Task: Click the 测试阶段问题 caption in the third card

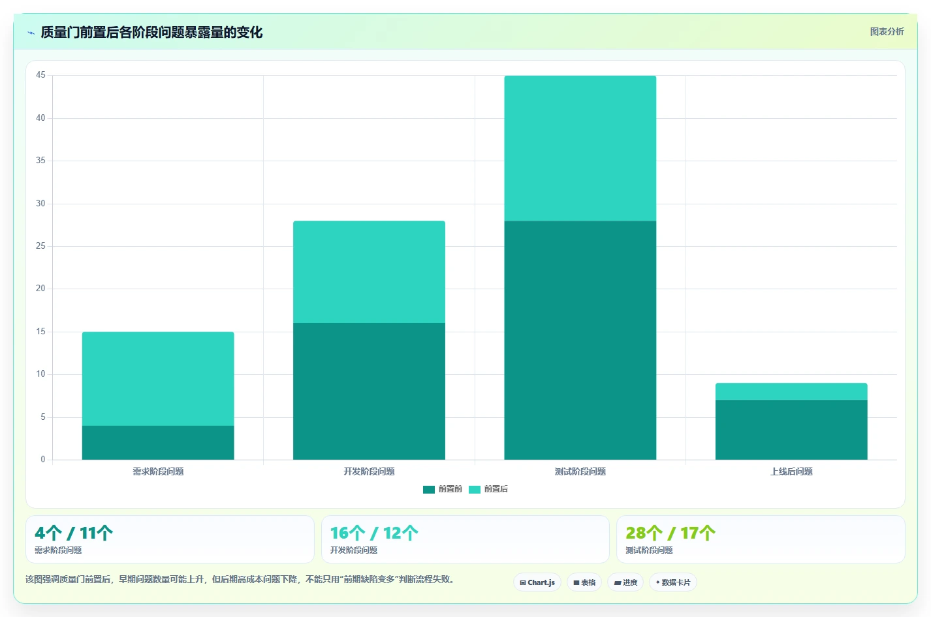Action: pyautogui.click(x=649, y=550)
